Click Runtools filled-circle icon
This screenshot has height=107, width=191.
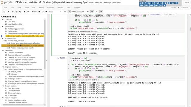tap(173, 3)
